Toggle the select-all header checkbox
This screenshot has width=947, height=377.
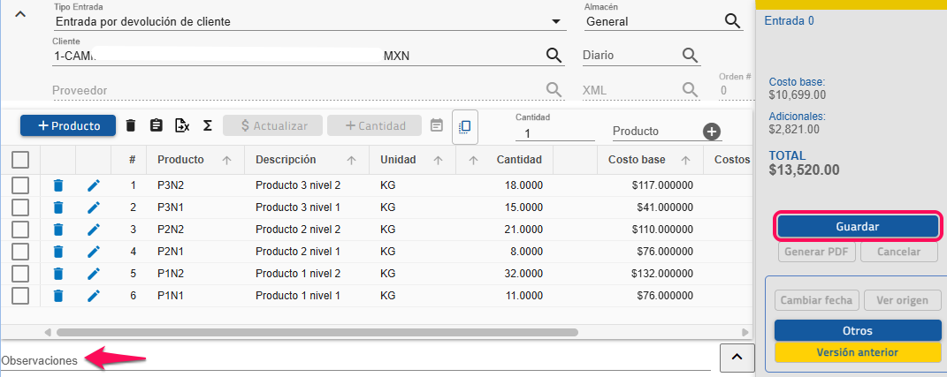pos(20,160)
